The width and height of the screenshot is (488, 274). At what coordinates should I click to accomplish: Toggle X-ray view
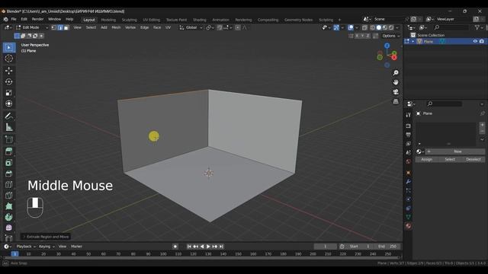click(364, 27)
